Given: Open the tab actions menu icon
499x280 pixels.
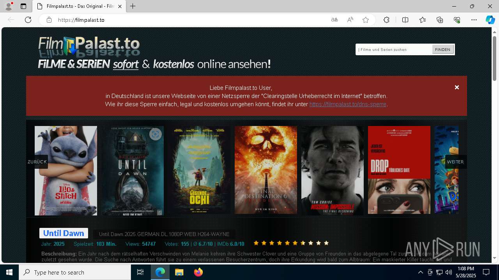Looking at the screenshot, I should (23, 6).
